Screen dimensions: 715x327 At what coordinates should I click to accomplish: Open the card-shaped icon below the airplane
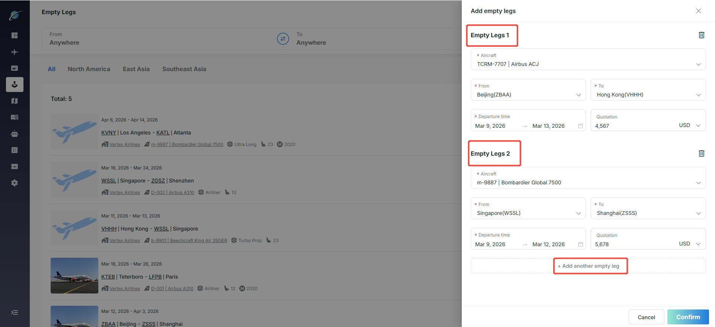(15, 68)
